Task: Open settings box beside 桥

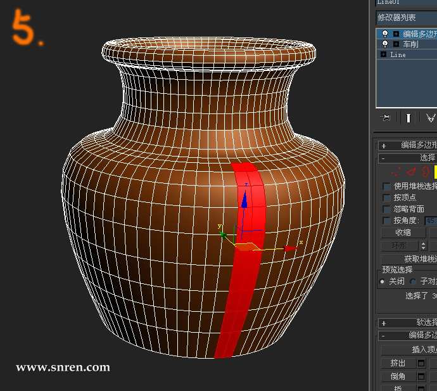Action: click(x=421, y=388)
